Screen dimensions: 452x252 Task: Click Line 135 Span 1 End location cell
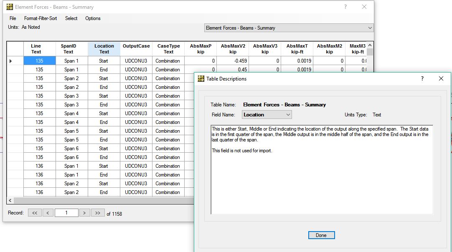104,69
